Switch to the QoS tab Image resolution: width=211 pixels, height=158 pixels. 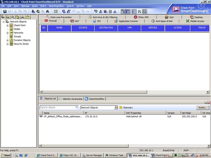pos(169,17)
